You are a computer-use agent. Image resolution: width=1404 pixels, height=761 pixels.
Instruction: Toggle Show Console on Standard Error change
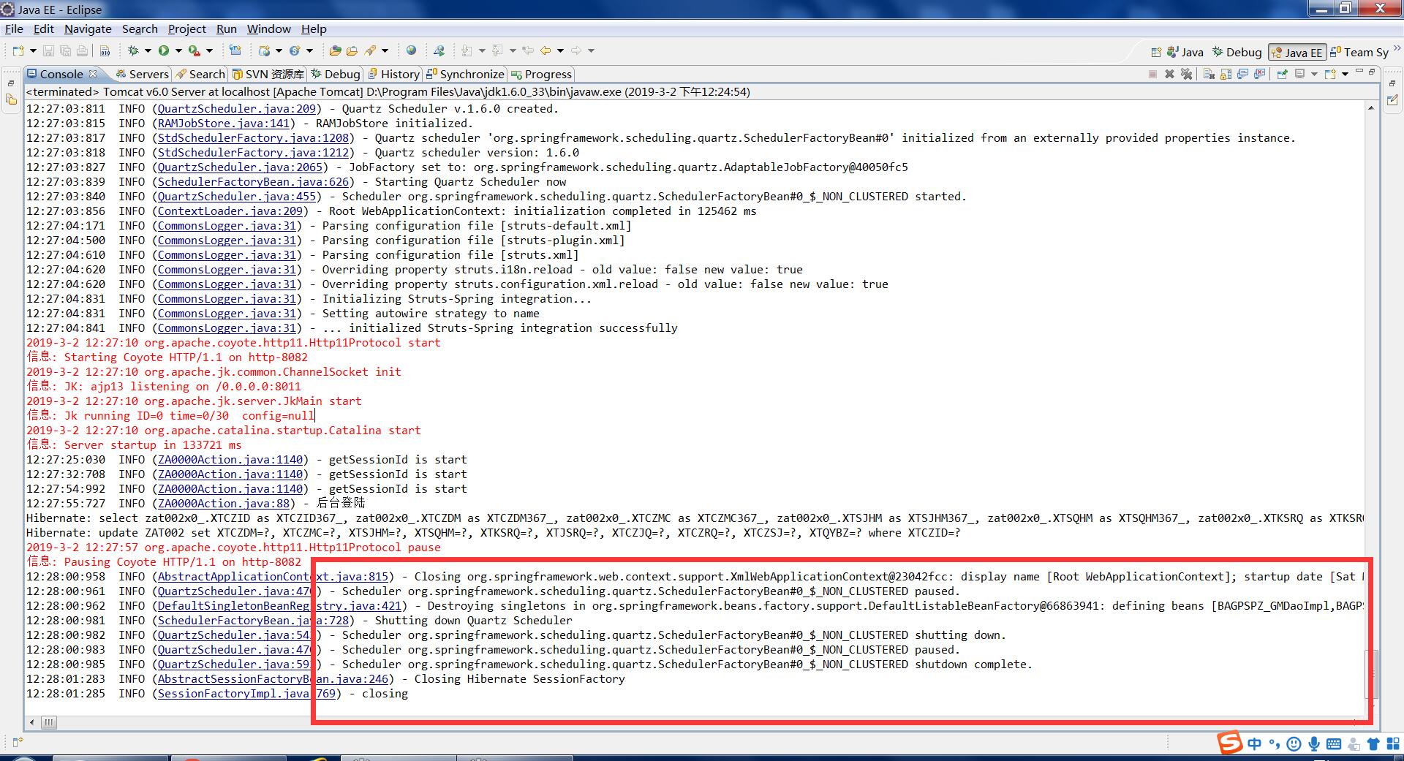(1259, 73)
